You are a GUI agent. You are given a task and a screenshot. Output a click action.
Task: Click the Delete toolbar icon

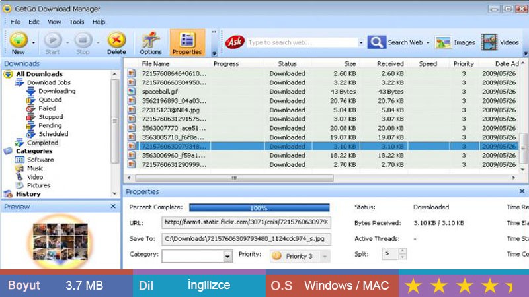116,40
